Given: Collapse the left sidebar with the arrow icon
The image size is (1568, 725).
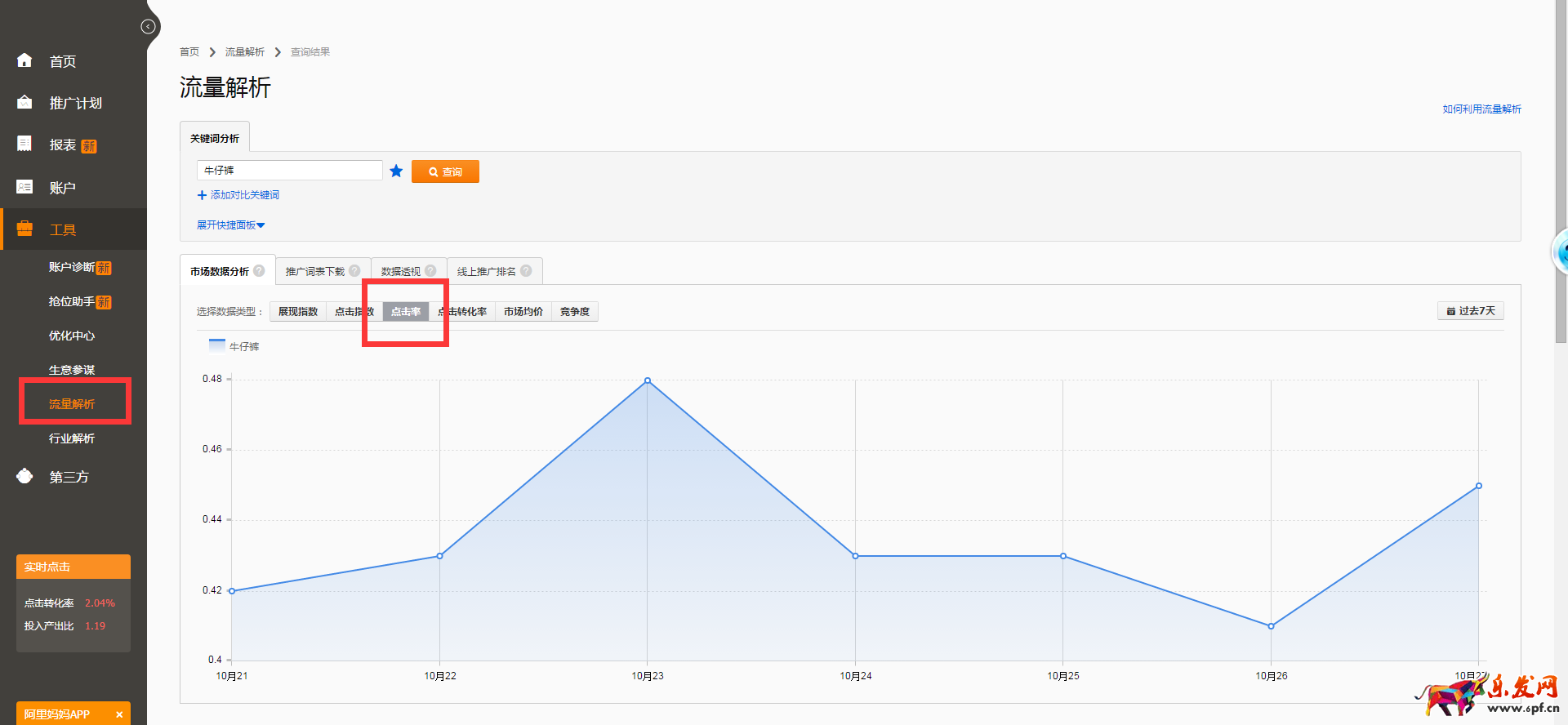Looking at the screenshot, I should [x=148, y=26].
